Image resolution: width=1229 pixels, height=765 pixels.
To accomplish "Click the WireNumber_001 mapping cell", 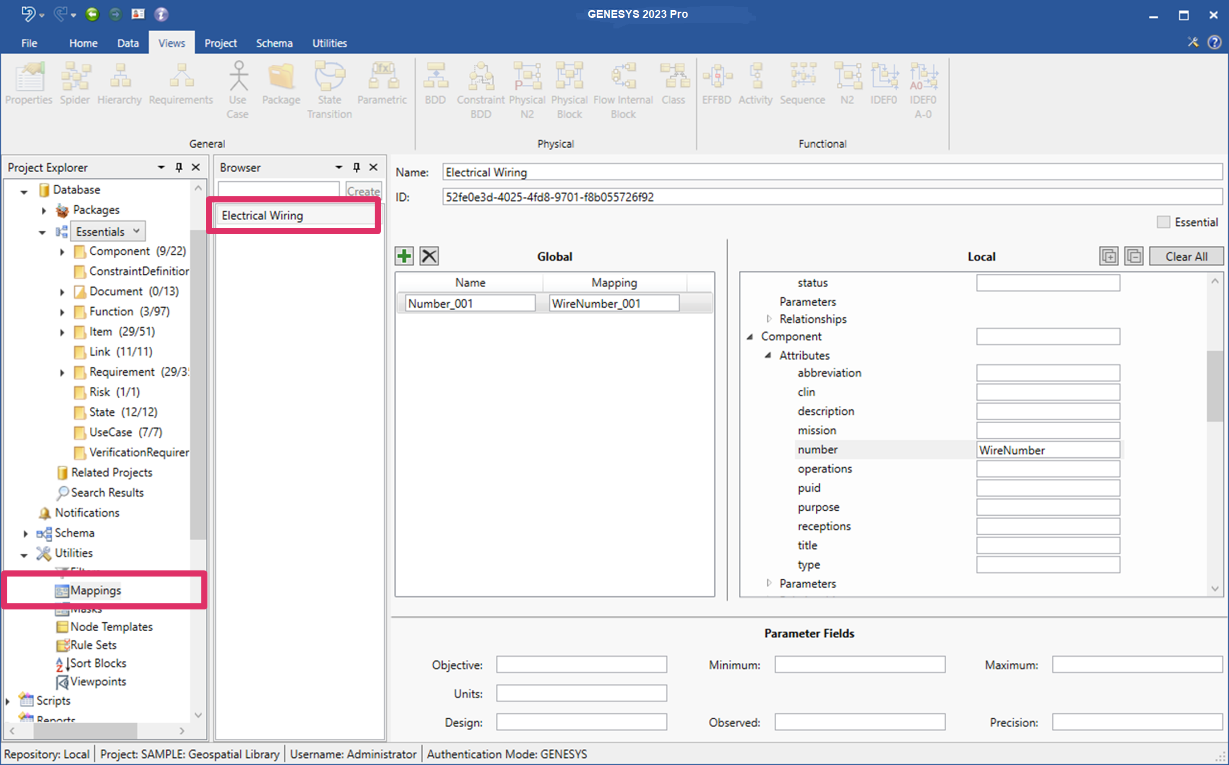I will tap(614, 303).
